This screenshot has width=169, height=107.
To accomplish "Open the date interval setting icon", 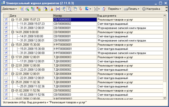I will [x=58, y=9].
